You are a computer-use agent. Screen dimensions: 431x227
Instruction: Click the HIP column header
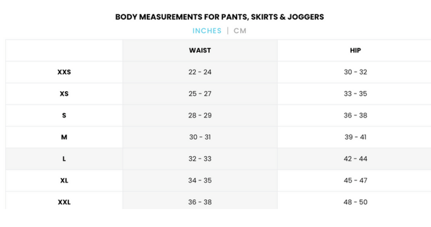tap(355, 51)
